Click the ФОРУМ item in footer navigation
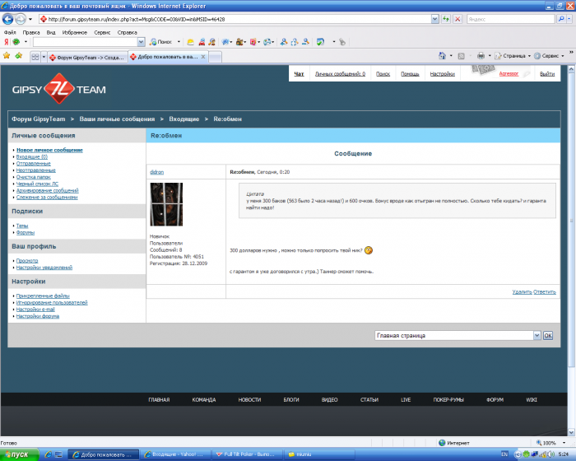 495,400
